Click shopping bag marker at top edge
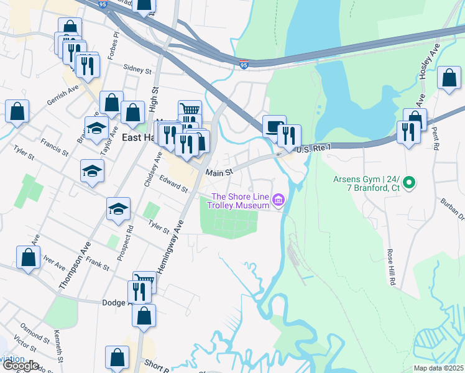Screen dimensions: 465x373 pyautogui.click(x=144, y=6)
